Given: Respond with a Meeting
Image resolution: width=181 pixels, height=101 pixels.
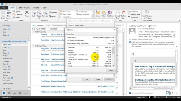Looking at the screenshot, I should tap(53, 12).
